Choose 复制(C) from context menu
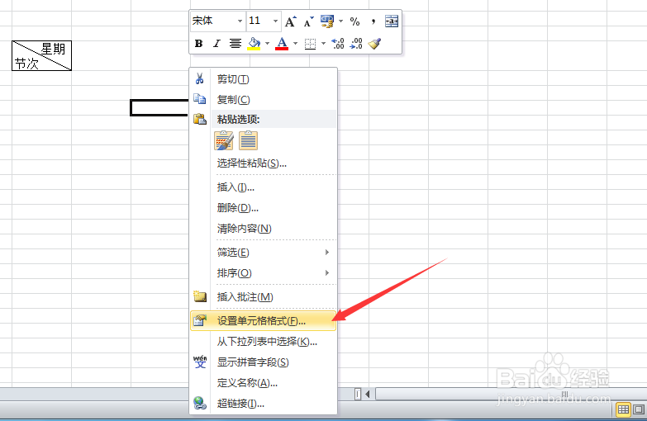Screen dimensions: 647x421 pyautogui.click(x=264, y=99)
